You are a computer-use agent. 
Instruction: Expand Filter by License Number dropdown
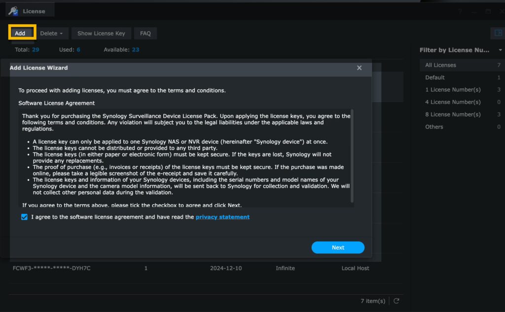tap(500, 50)
